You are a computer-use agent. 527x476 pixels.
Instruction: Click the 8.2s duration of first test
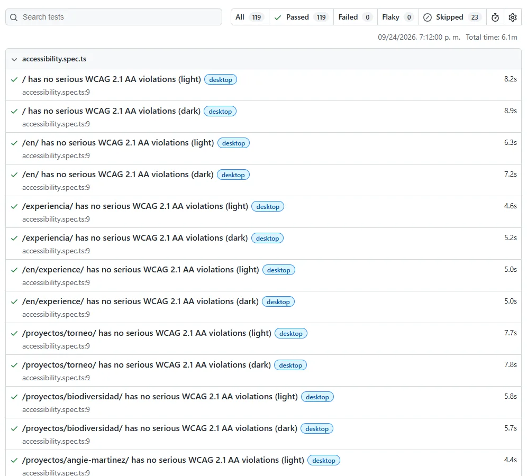click(x=510, y=79)
